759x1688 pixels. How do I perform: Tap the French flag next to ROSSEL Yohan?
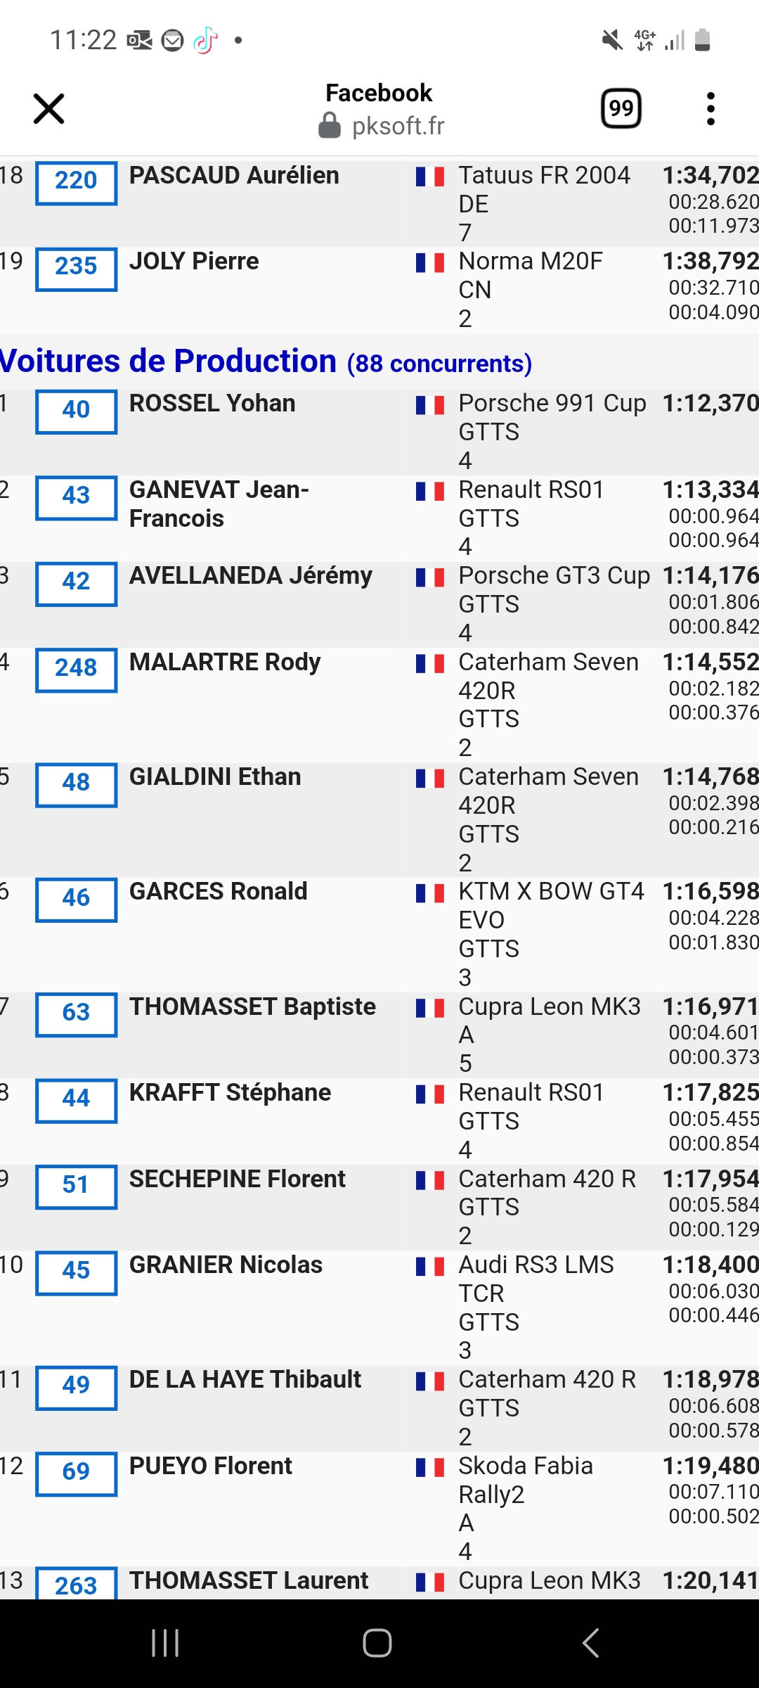[x=429, y=405]
